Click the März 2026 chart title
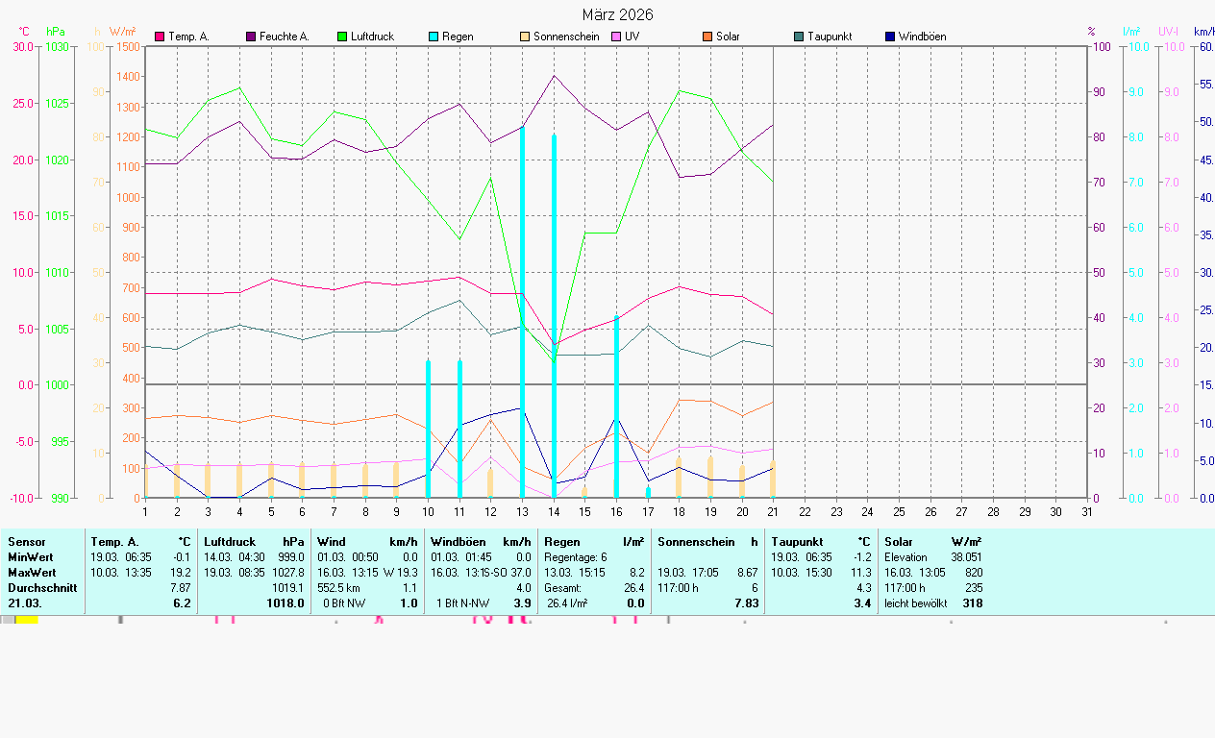1215x738 pixels. (x=617, y=14)
